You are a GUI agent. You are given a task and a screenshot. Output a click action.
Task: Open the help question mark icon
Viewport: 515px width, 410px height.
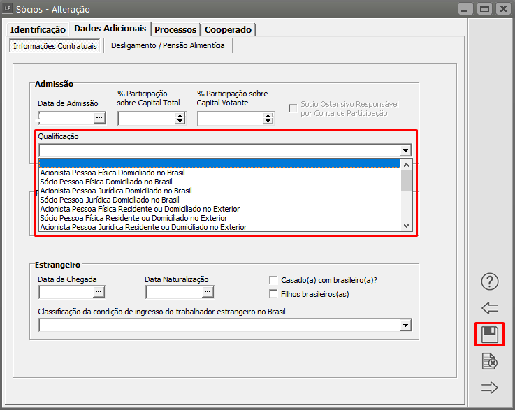490,281
